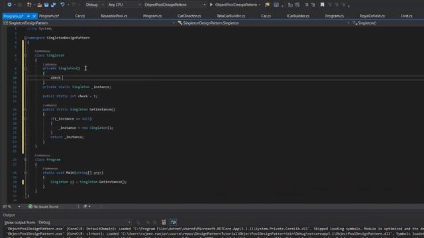Open the TataCarBuilder.cs tab
This screenshot has width=424, height=238.
(x=231, y=16)
